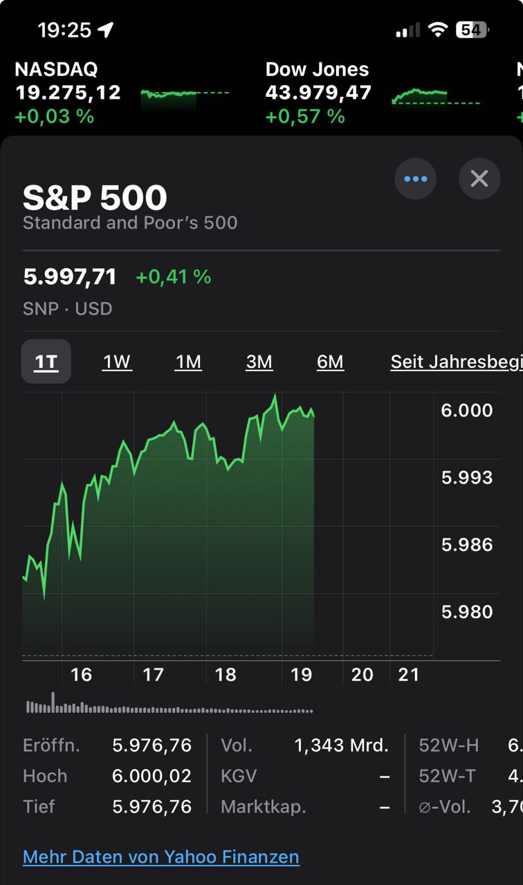Screen dimensions: 523x885
Task: Tap the three-dots more options button
Action: click(x=415, y=179)
